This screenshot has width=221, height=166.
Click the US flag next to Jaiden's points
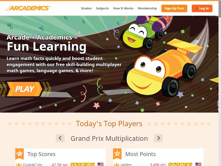[x=198, y=164]
